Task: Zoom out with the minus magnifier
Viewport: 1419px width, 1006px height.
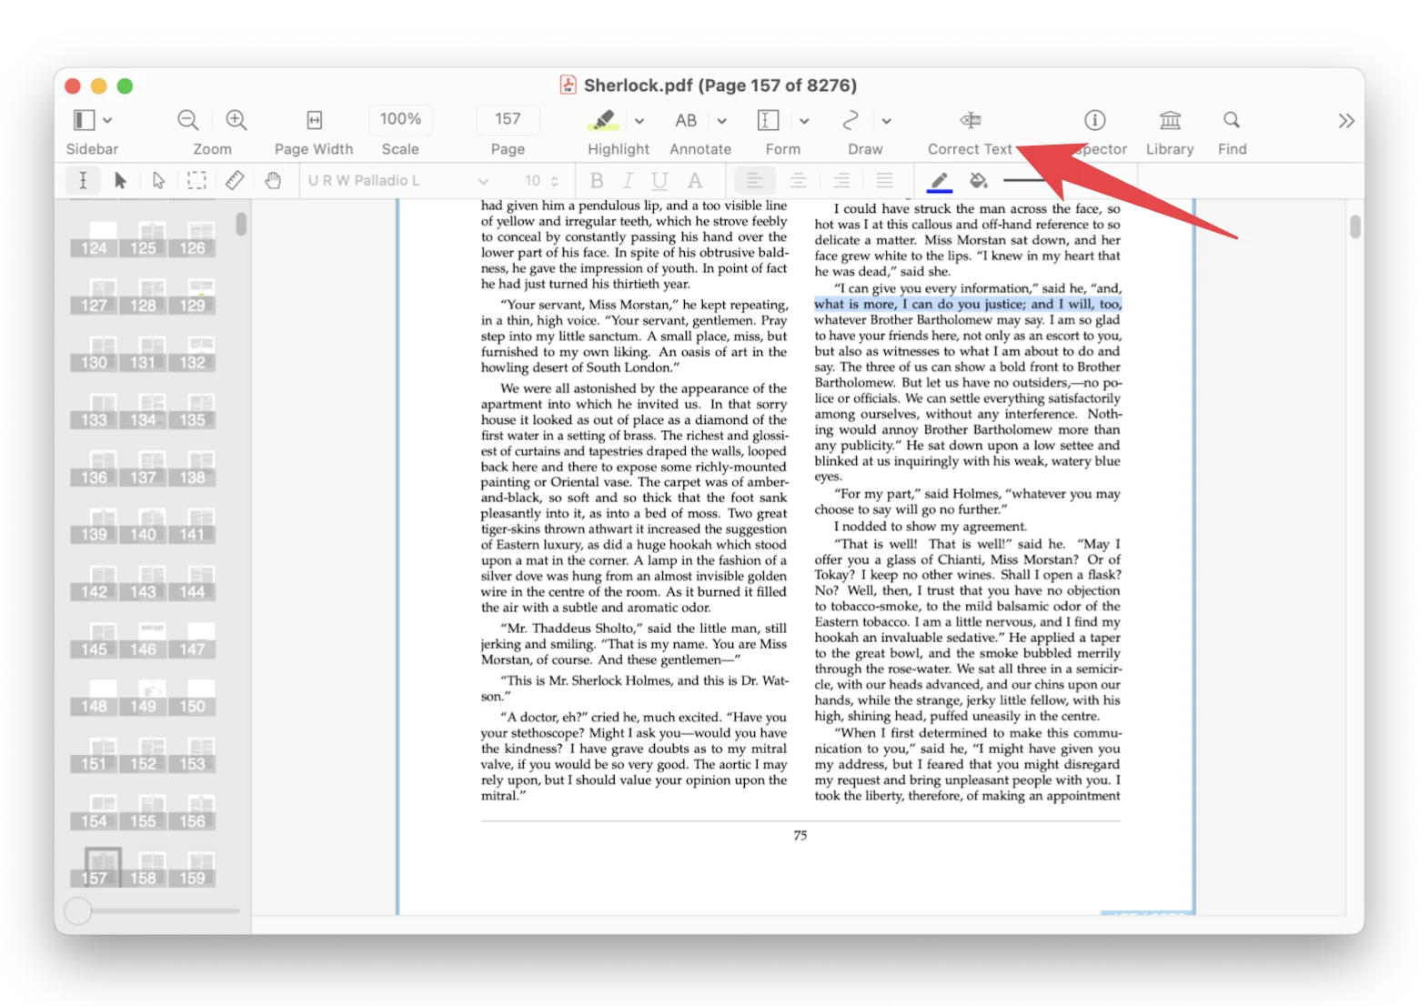Action: point(187,119)
